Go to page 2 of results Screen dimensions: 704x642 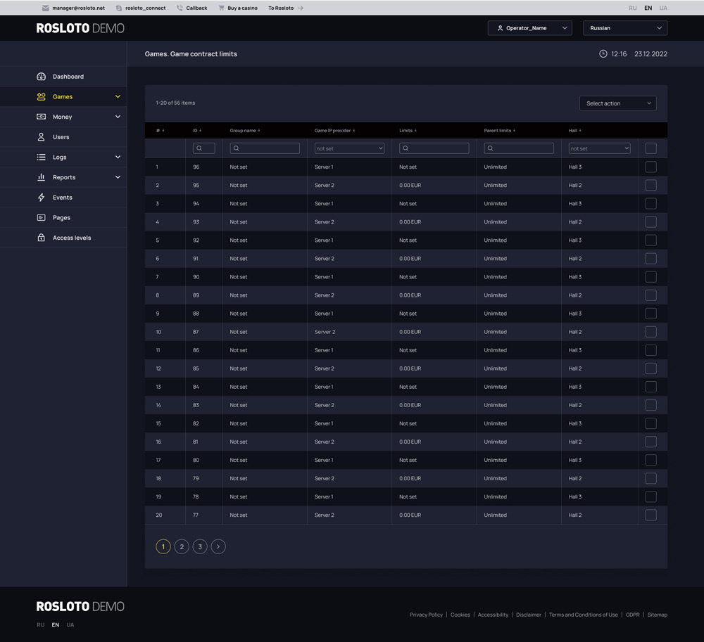(182, 546)
